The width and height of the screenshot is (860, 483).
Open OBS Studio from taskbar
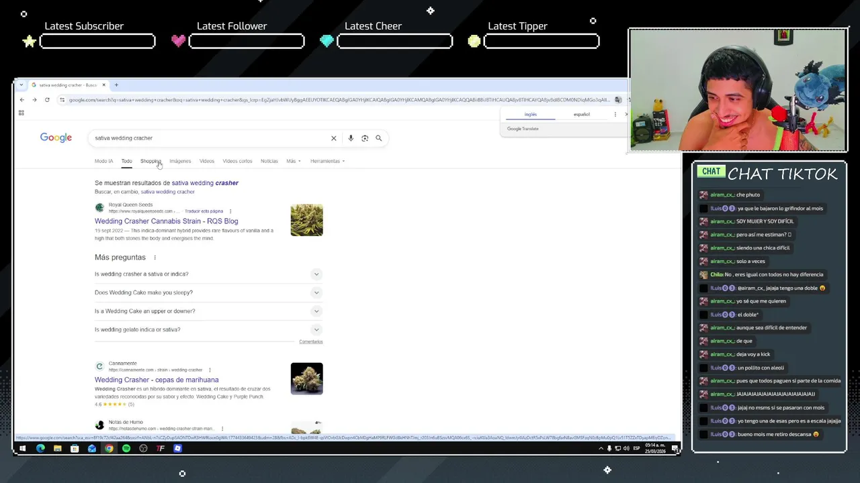click(x=143, y=448)
